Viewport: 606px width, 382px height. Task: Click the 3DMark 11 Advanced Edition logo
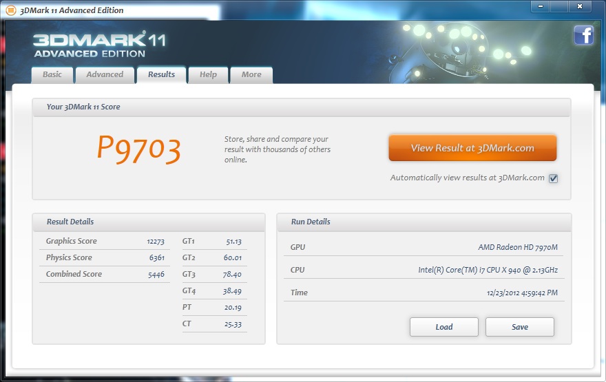[x=99, y=43]
